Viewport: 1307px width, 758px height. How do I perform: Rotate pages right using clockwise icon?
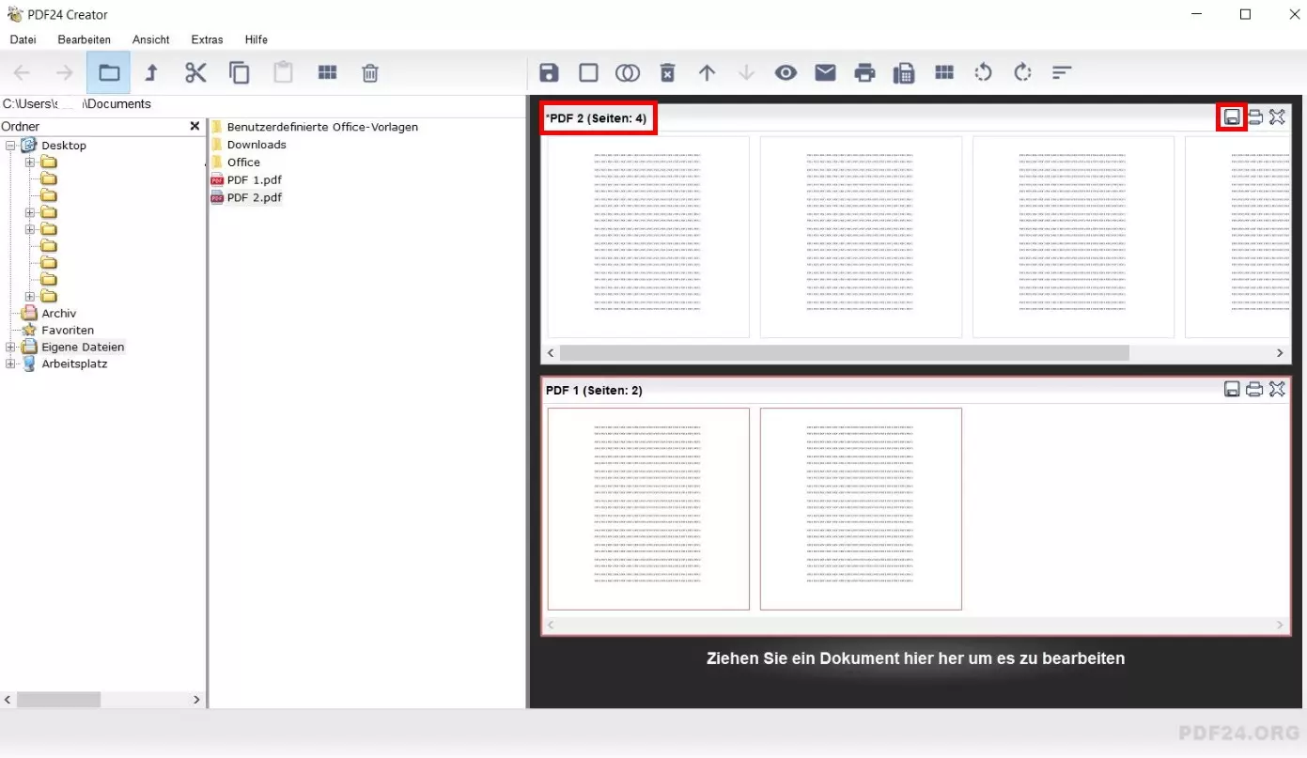[1022, 73]
